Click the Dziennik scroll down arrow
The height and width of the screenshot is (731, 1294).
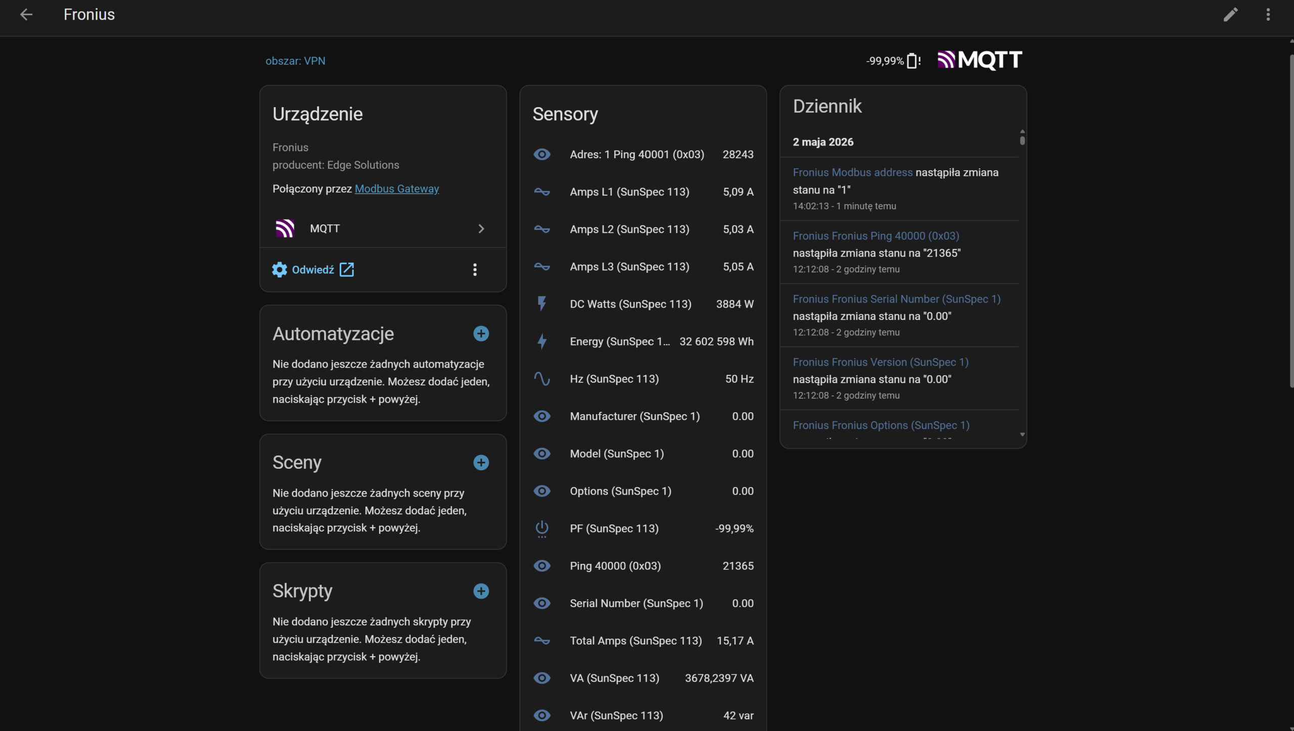click(1022, 434)
